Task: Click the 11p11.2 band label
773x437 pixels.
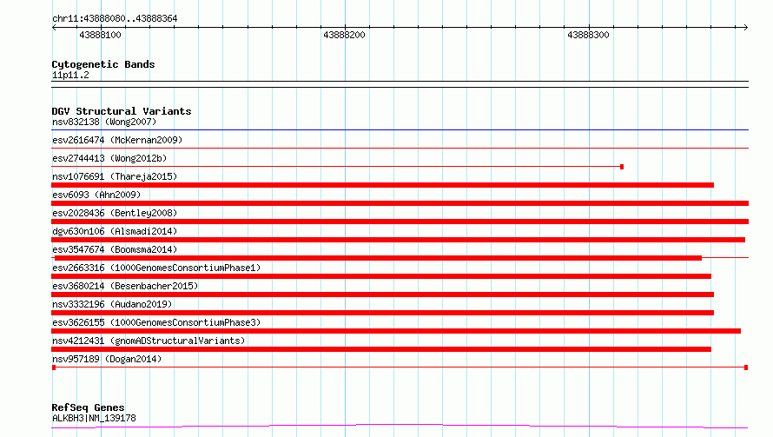Action: pyautogui.click(x=70, y=76)
